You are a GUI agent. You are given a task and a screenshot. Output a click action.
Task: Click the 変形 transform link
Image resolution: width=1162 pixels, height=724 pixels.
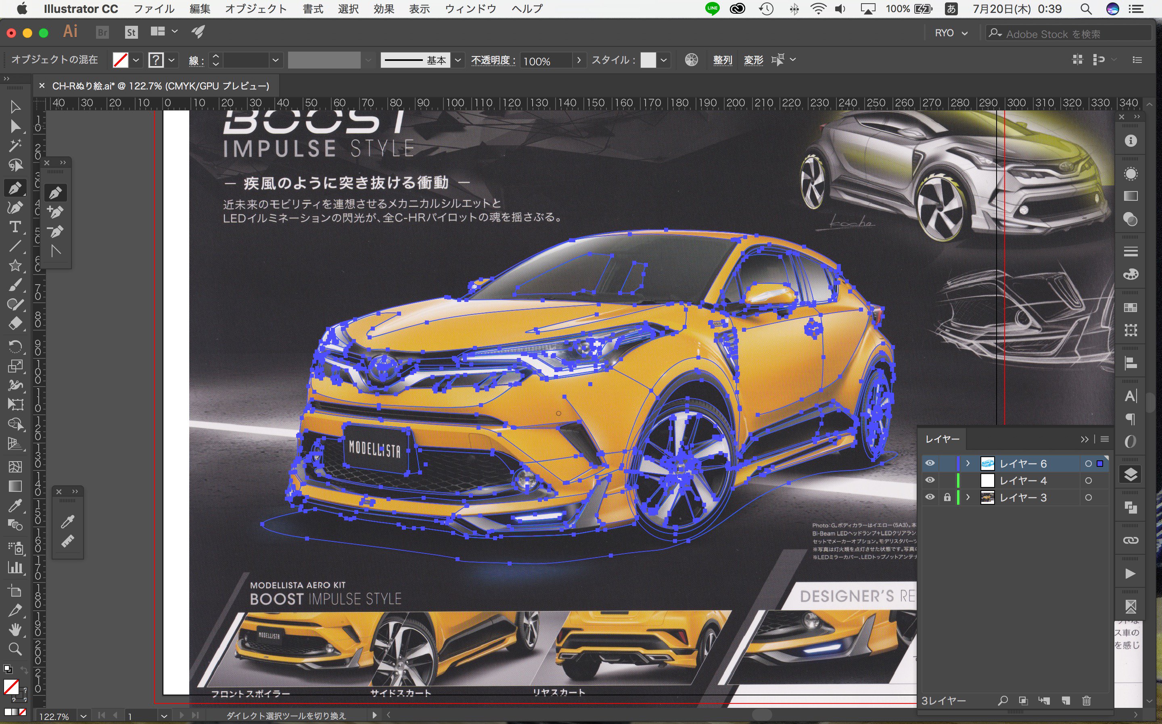pos(753,60)
